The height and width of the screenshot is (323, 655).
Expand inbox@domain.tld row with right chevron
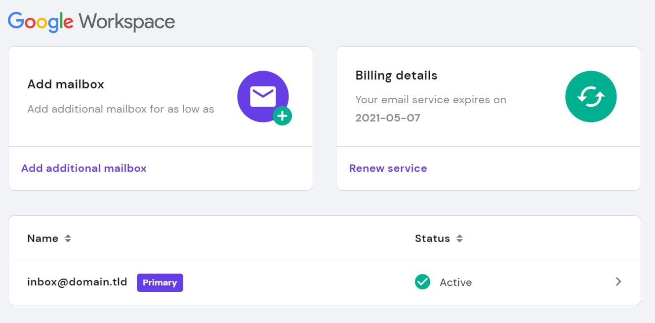[x=618, y=282]
